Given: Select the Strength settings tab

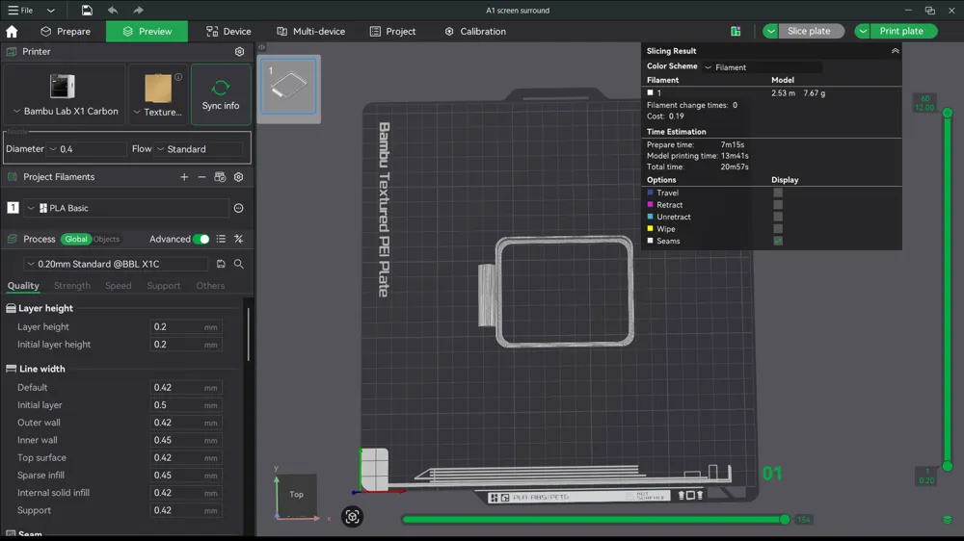Looking at the screenshot, I should (x=72, y=286).
